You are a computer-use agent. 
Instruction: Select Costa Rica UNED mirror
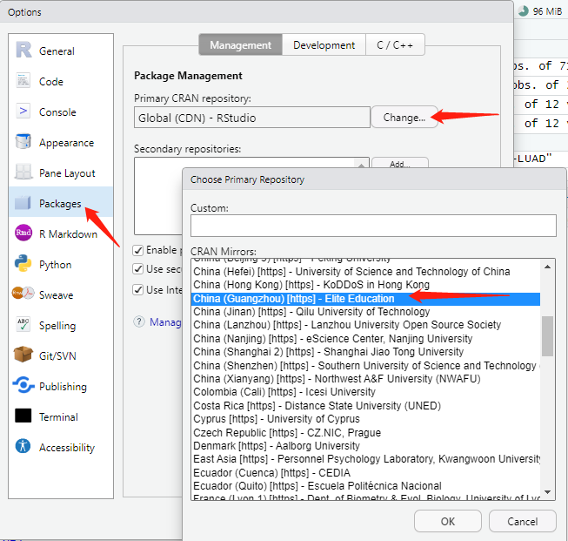click(365, 406)
